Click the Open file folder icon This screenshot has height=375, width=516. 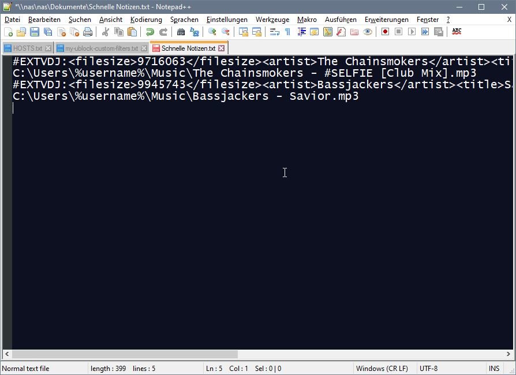click(21, 32)
